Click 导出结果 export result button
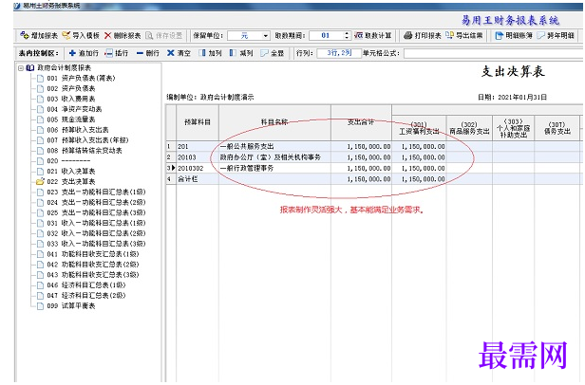This screenshot has height=385, width=585. pyautogui.click(x=464, y=35)
